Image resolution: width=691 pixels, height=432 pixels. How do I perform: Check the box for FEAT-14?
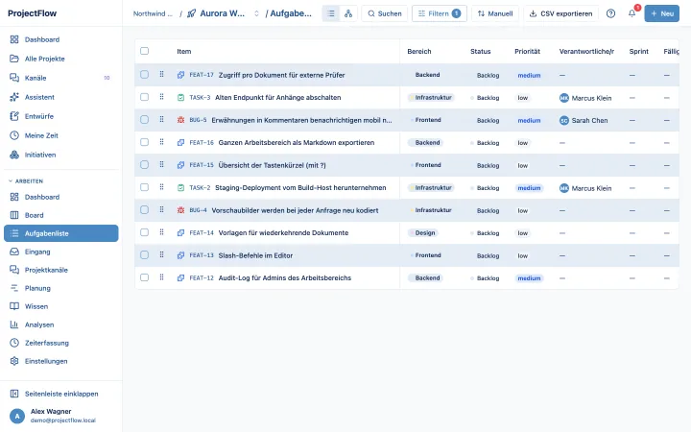point(145,232)
